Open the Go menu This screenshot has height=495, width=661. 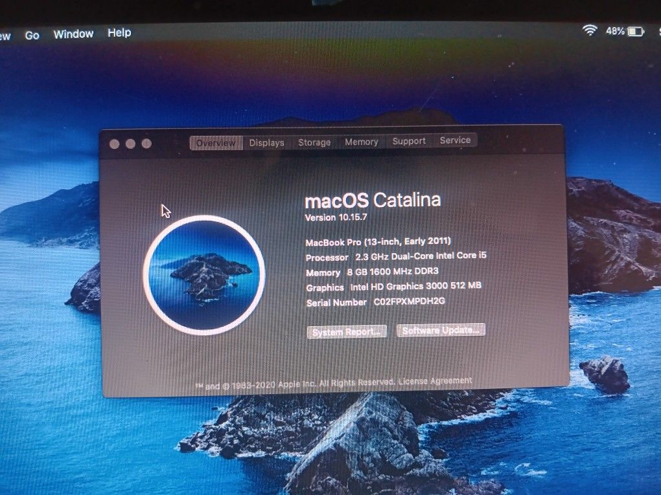click(x=32, y=36)
